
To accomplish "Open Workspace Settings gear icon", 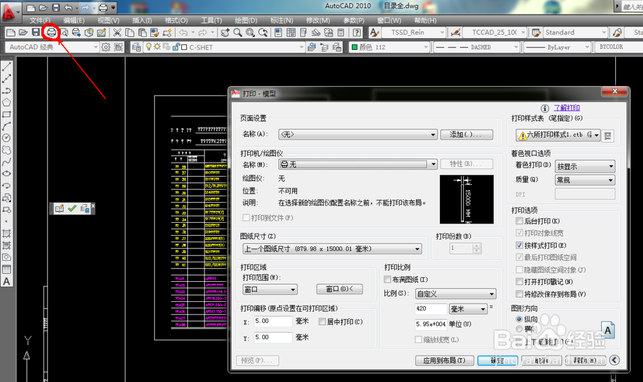I will pos(106,47).
